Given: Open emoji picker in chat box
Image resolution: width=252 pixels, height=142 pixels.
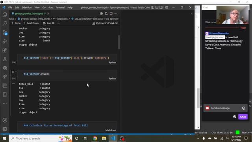Looking at the screenshot, I should pos(244,108).
